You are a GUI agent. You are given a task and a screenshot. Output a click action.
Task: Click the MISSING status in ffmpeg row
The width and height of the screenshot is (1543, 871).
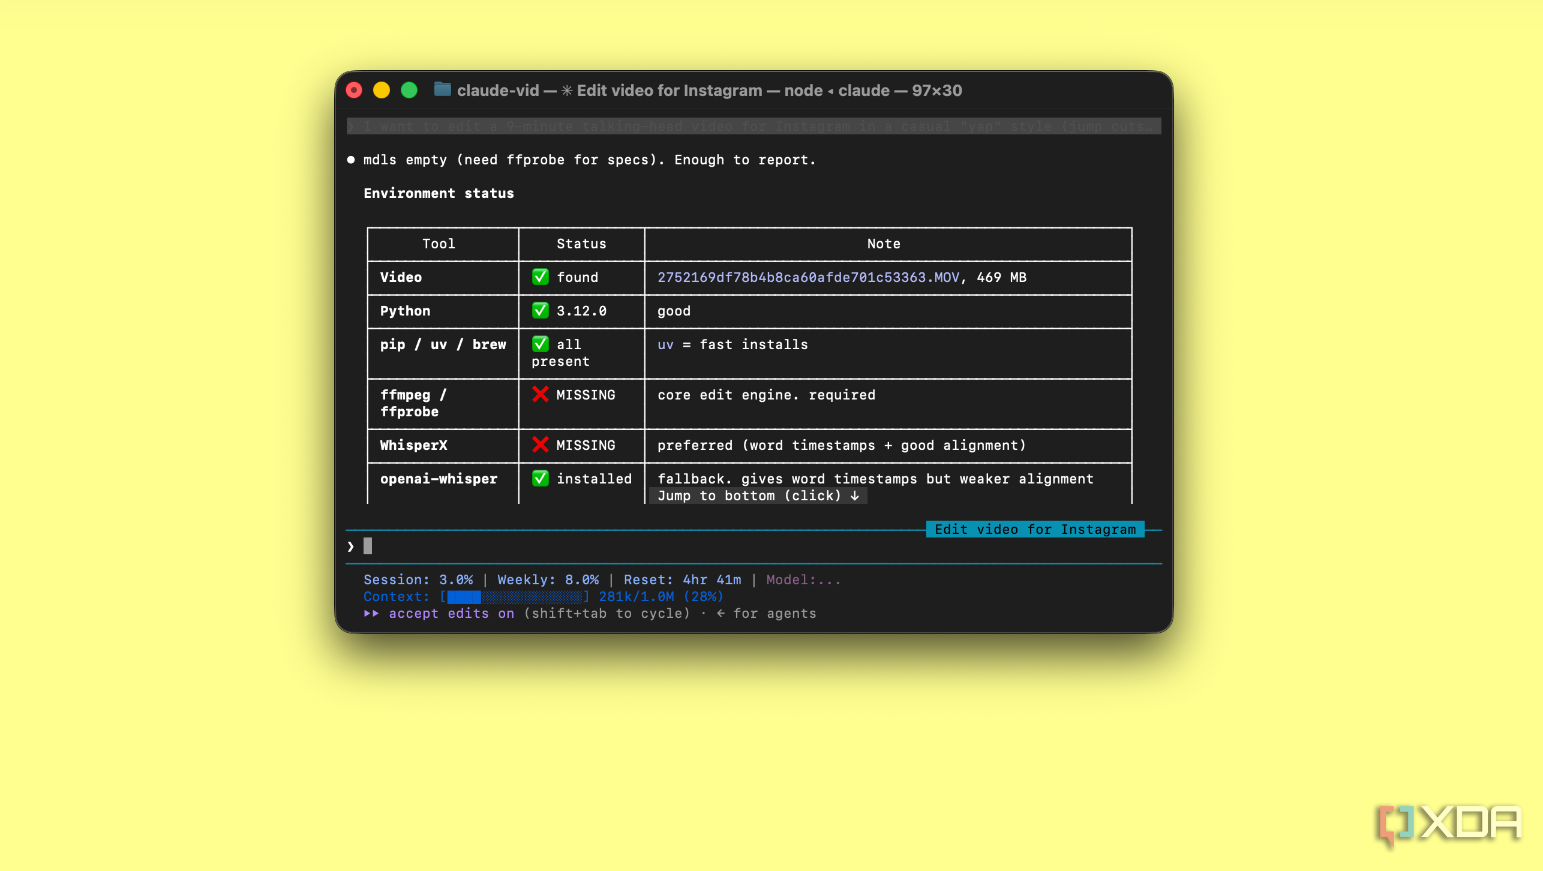click(586, 395)
